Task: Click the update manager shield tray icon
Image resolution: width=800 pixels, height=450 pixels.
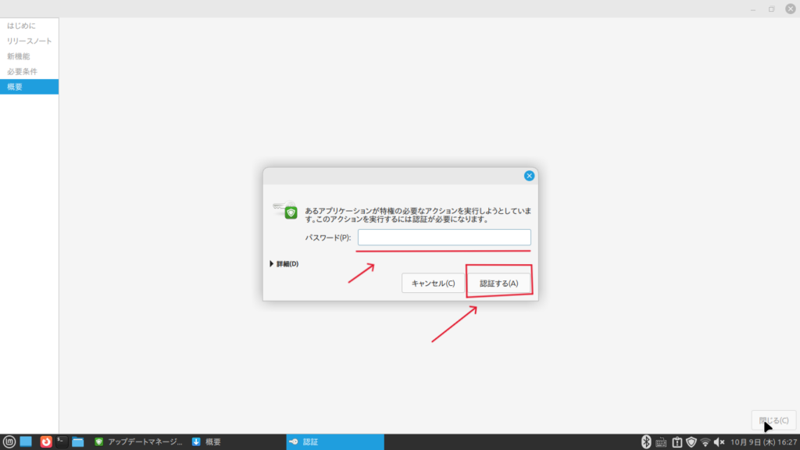Action: click(691, 441)
